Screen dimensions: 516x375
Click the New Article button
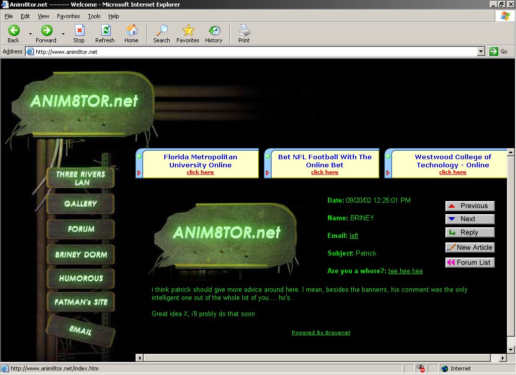470,247
